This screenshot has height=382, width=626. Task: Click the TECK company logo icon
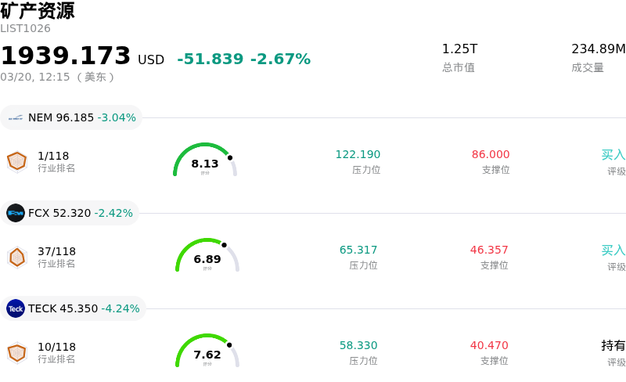(x=16, y=308)
